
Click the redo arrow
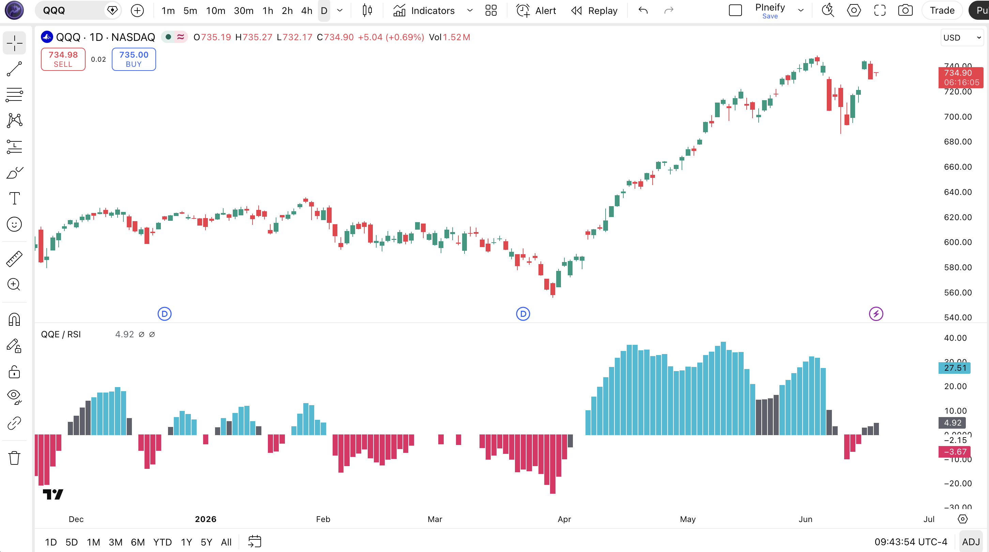coord(669,10)
